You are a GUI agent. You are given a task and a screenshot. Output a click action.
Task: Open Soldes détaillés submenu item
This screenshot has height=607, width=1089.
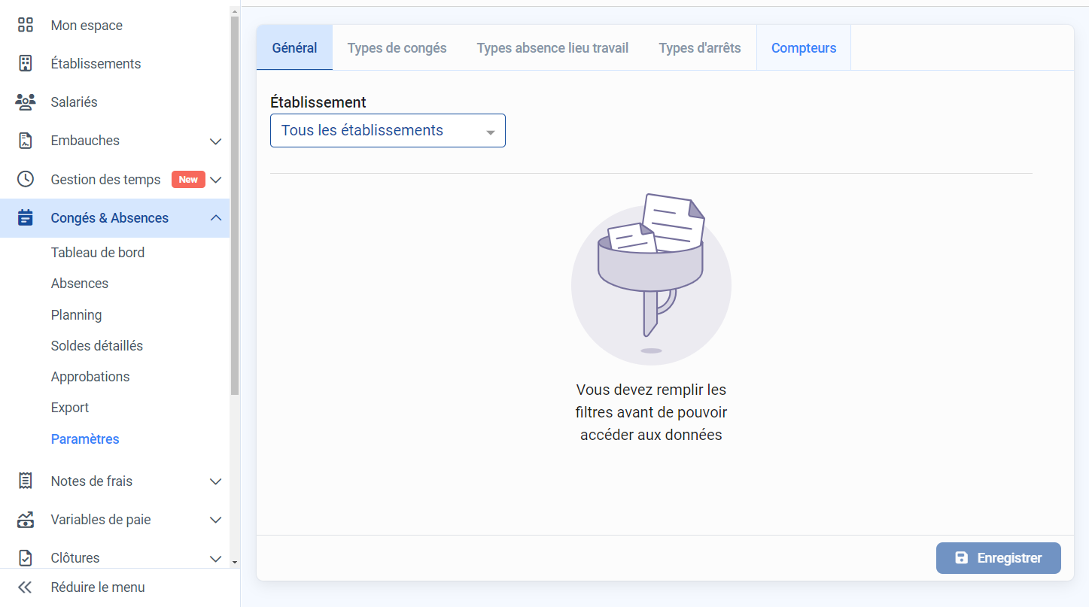click(97, 346)
